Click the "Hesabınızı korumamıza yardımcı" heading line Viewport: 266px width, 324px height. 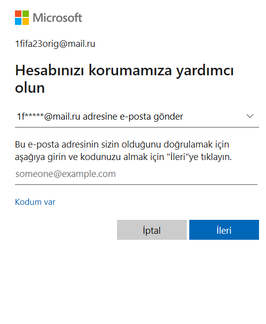pos(125,71)
